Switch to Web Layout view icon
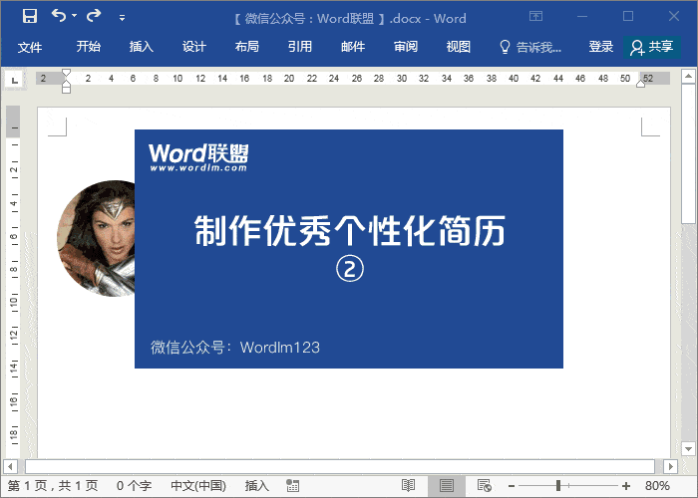Screen dimensions: 698x498 click(x=485, y=486)
